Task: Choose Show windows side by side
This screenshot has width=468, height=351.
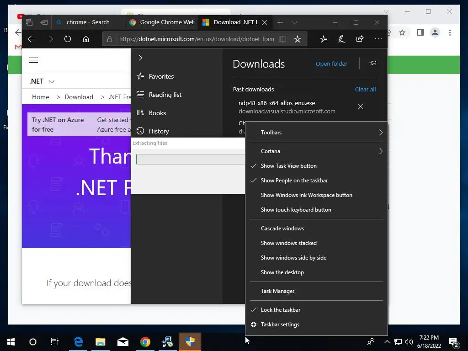Action: (316, 258)
